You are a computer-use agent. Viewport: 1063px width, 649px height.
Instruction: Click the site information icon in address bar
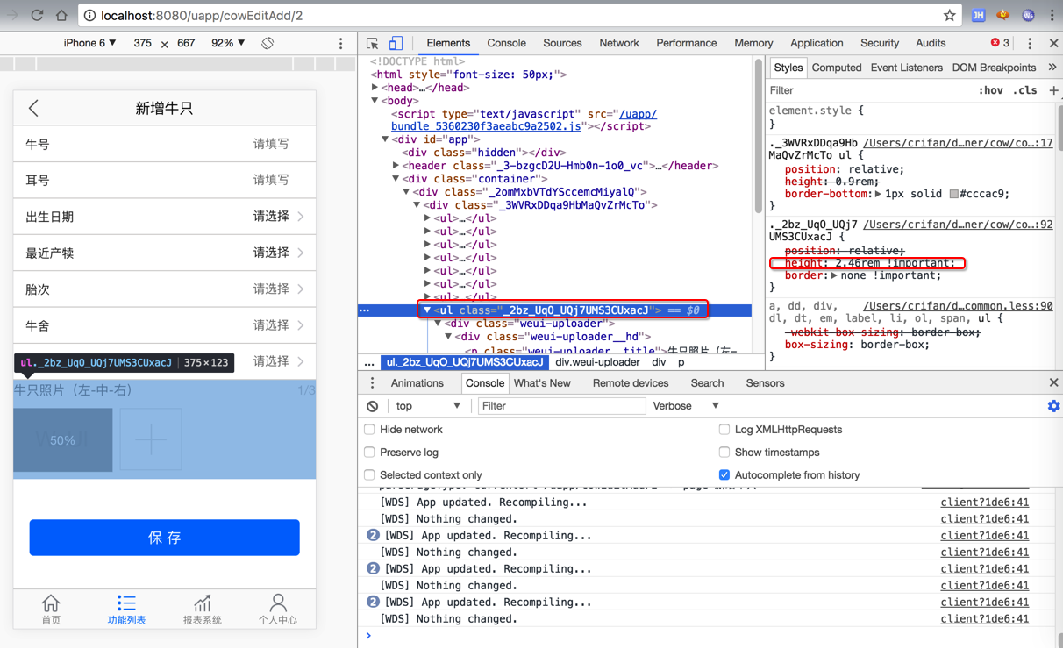pyautogui.click(x=89, y=15)
